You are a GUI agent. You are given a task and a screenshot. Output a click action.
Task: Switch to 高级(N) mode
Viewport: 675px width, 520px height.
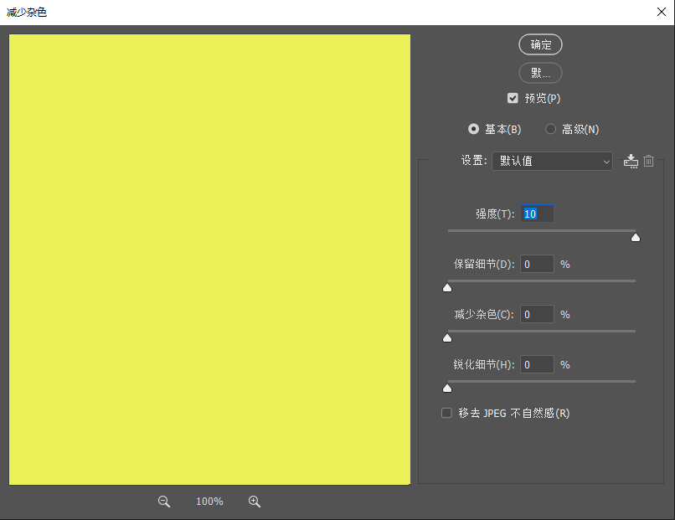pos(551,129)
